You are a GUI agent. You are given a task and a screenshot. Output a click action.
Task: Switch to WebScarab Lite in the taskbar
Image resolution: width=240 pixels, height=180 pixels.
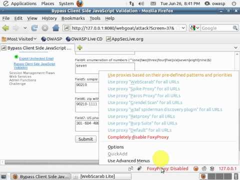[x=101, y=176]
